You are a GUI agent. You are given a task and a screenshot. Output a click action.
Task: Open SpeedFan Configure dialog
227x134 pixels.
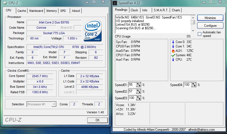pyautogui.click(x=210, y=26)
